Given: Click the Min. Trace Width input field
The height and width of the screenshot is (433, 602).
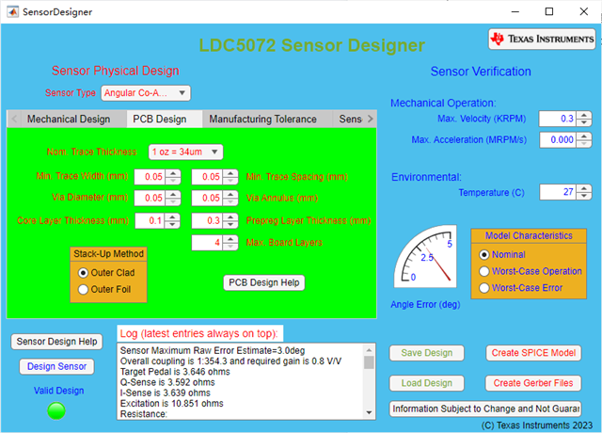Looking at the screenshot, I should (150, 177).
